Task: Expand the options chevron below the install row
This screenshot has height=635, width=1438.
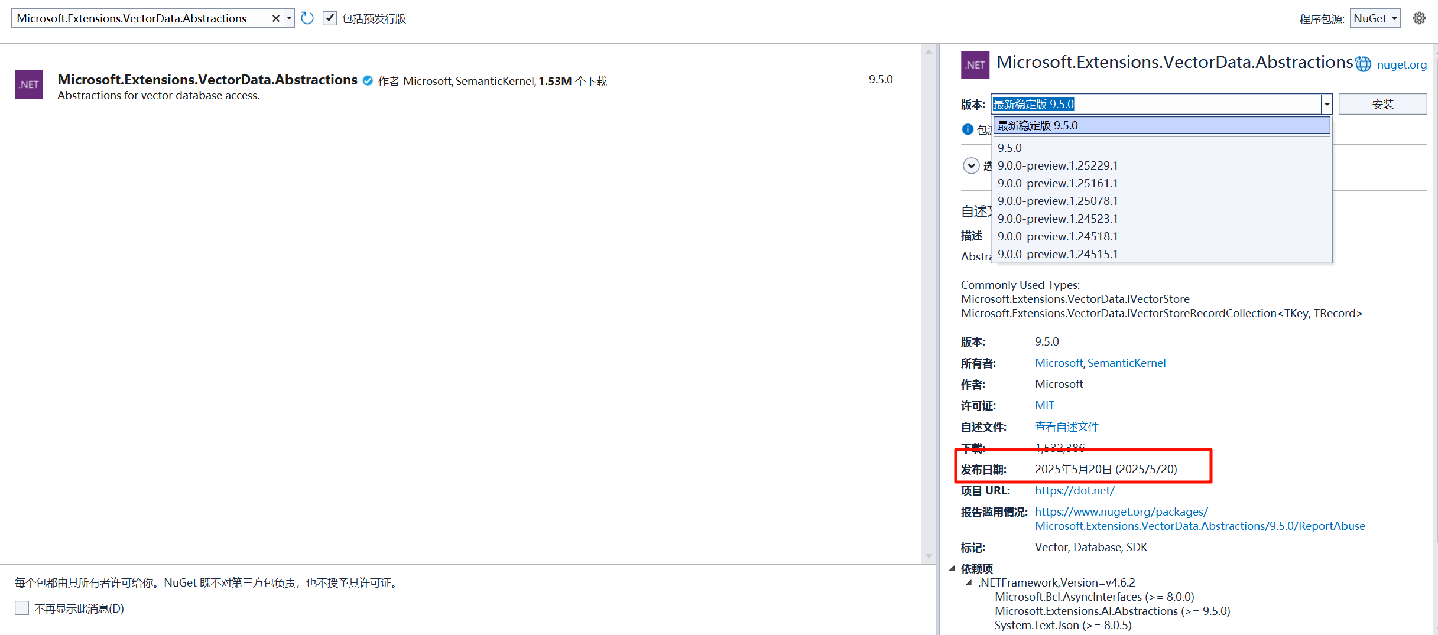Action: (971, 165)
